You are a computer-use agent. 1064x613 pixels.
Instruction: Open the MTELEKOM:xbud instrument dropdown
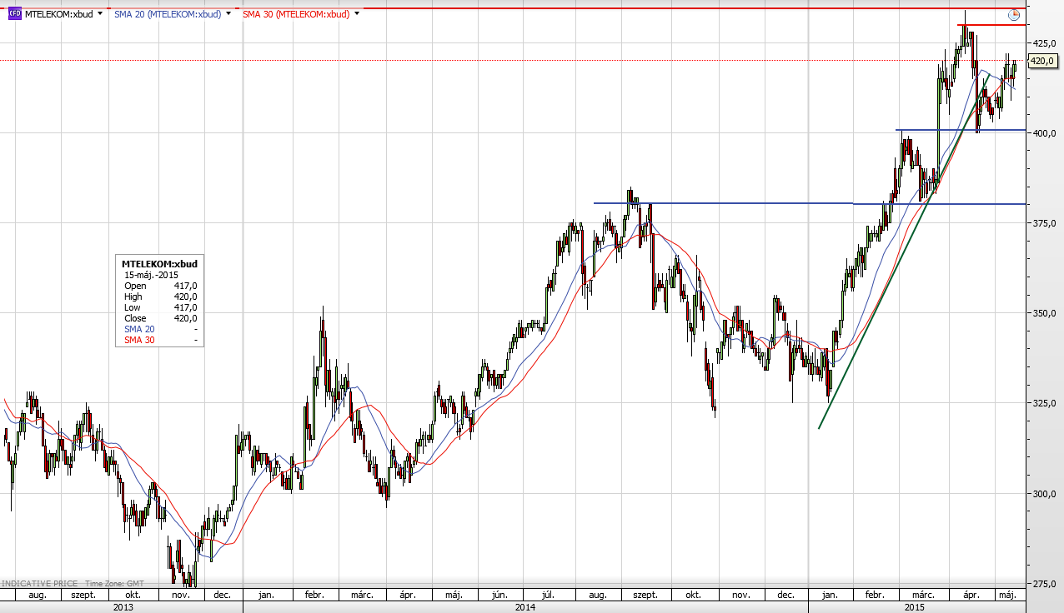pyautogui.click(x=101, y=13)
